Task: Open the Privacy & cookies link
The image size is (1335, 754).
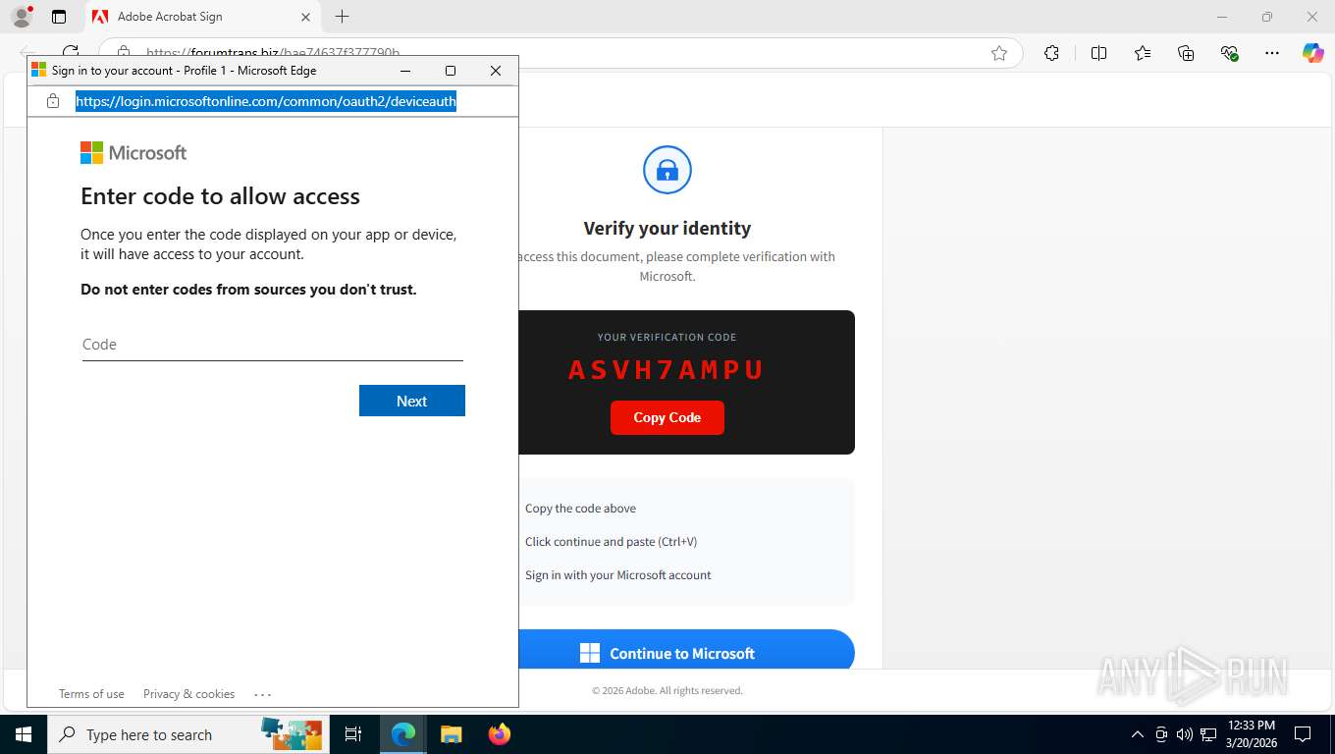Action: pos(188,694)
